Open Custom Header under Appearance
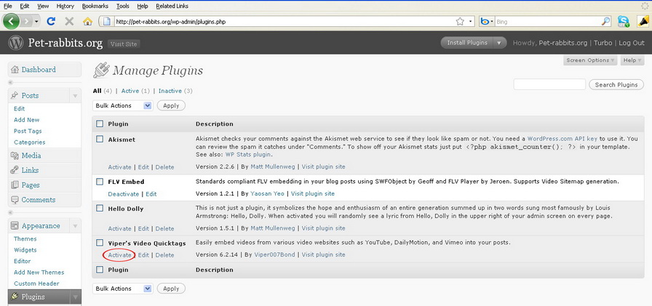Image resolution: width=652 pixels, height=306 pixels. (36, 283)
